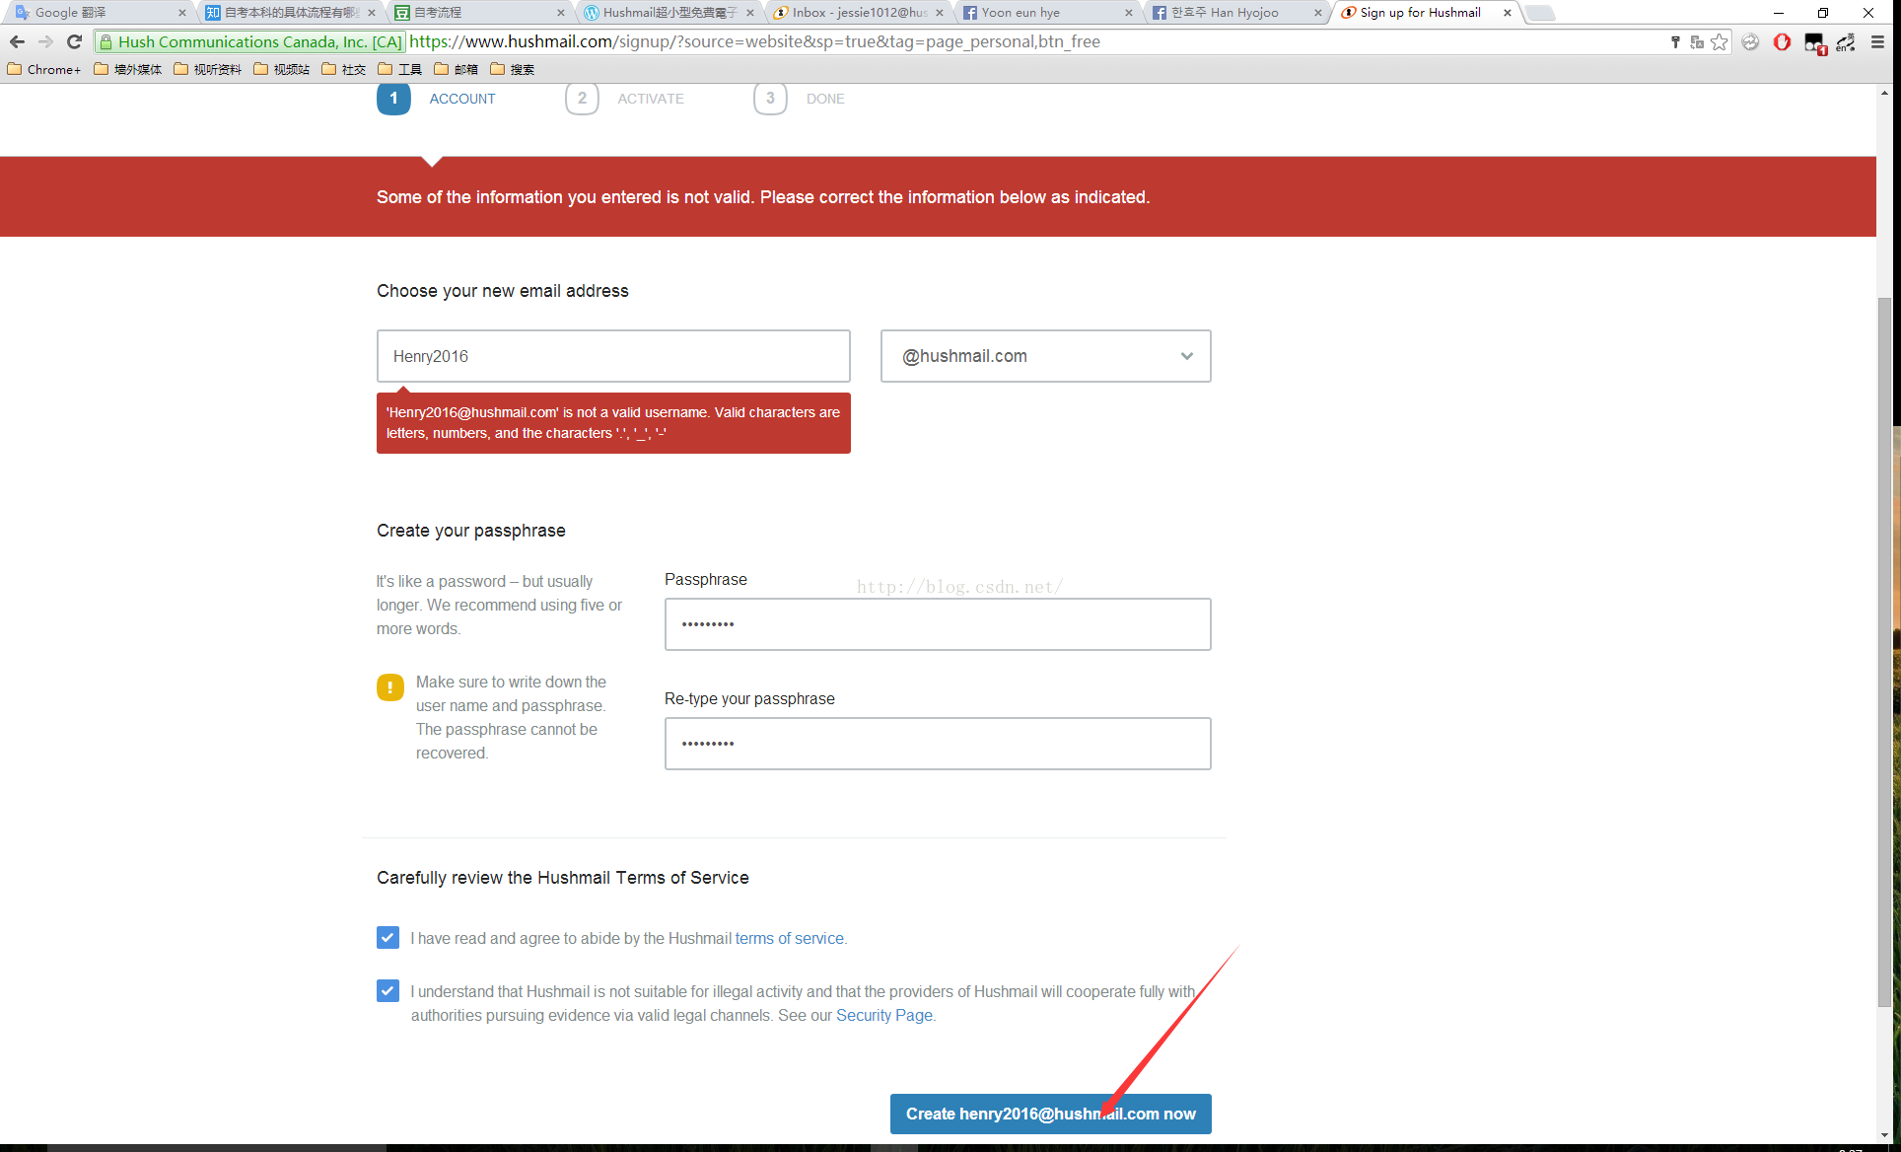The image size is (1901, 1152).
Task: Close the Yoon eun hye tab
Action: (1129, 13)
